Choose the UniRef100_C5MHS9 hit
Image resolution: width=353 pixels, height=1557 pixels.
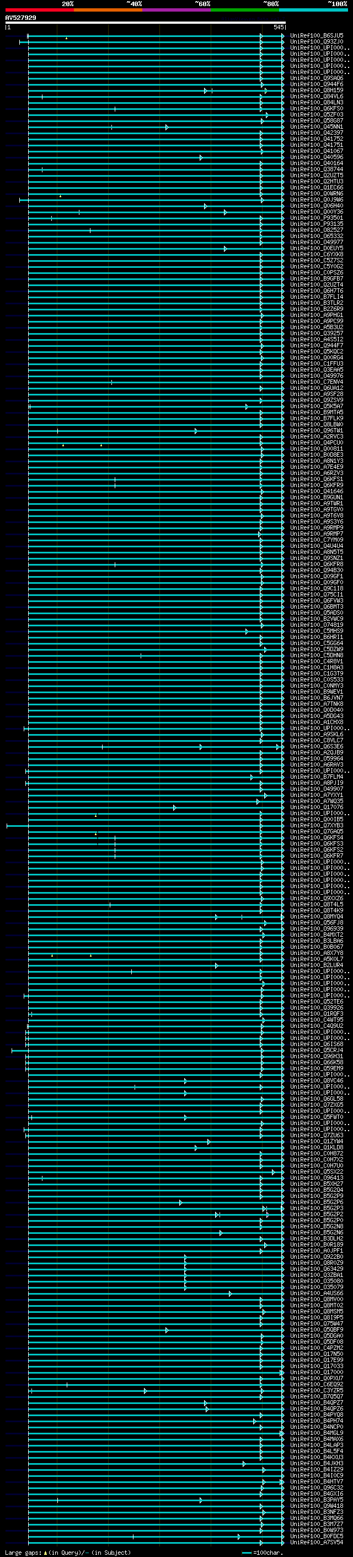pyautogui.click(x=317, y=631)
